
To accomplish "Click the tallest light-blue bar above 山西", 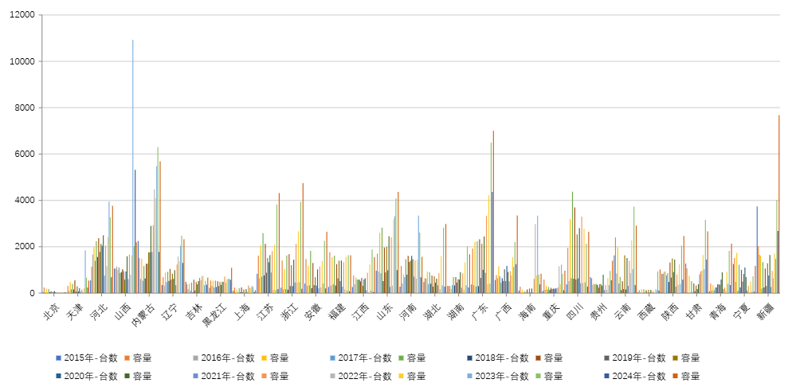I will [132, 159].
